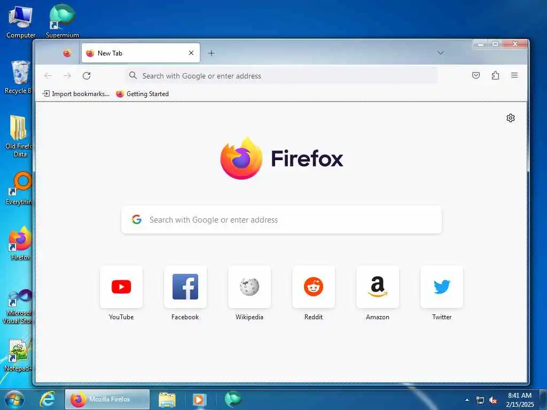Select the Old Firefox Data folder
Image resolution: width=547 pixels, height=410 pixels.
(18, 136)
